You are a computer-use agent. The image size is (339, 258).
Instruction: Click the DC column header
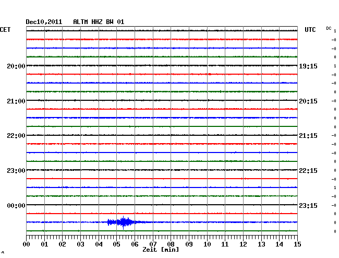point(329,28)
